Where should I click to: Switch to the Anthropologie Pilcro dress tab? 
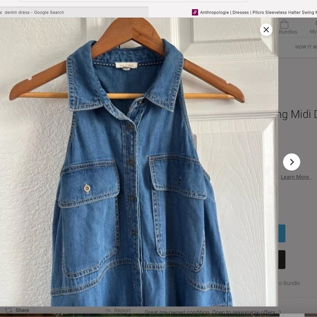tap(254, 13)
